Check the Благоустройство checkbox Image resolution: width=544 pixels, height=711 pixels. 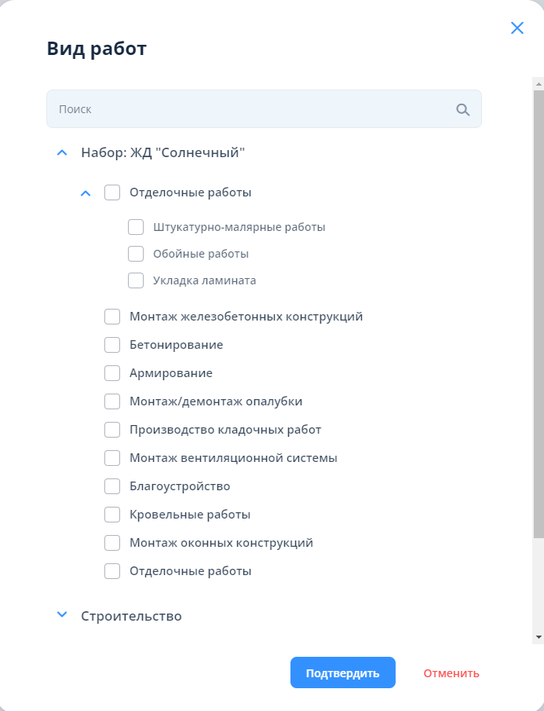112,486
